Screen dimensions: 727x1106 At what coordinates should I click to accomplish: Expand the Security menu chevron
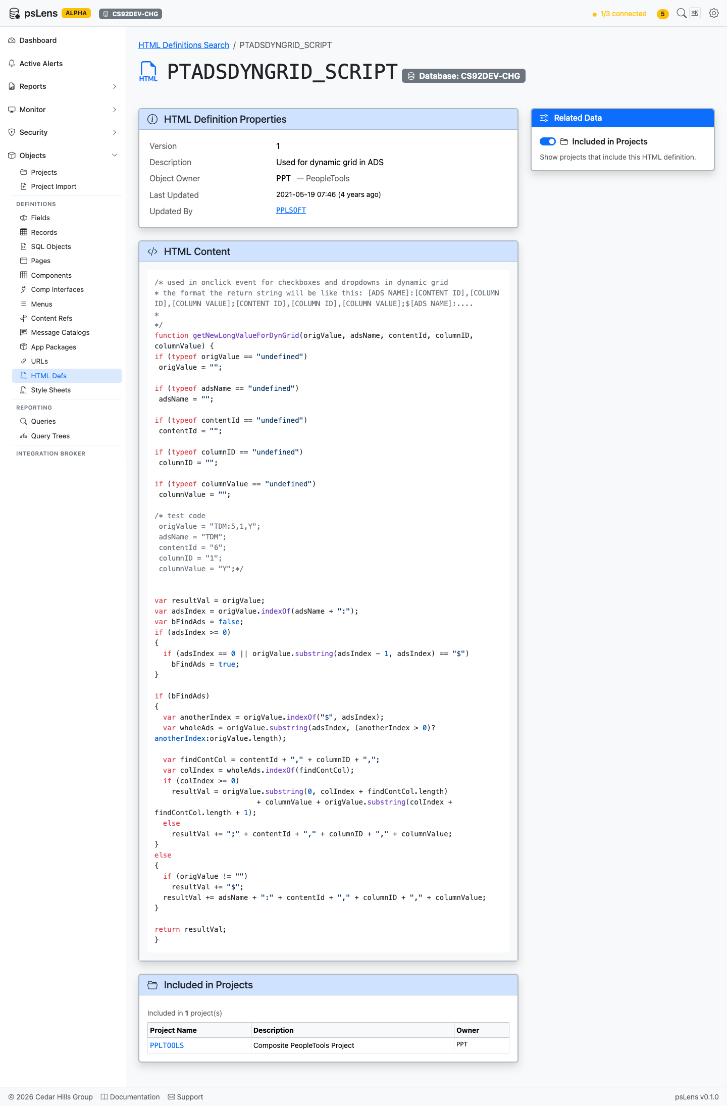click(115, 132)
